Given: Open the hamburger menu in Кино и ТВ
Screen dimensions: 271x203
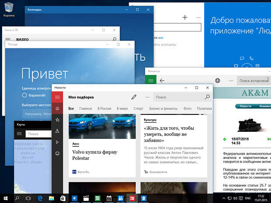Looking at the screenshot, I should [8, 39].
